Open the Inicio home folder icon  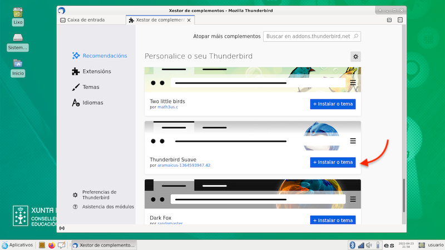click(x=18, y=68)
